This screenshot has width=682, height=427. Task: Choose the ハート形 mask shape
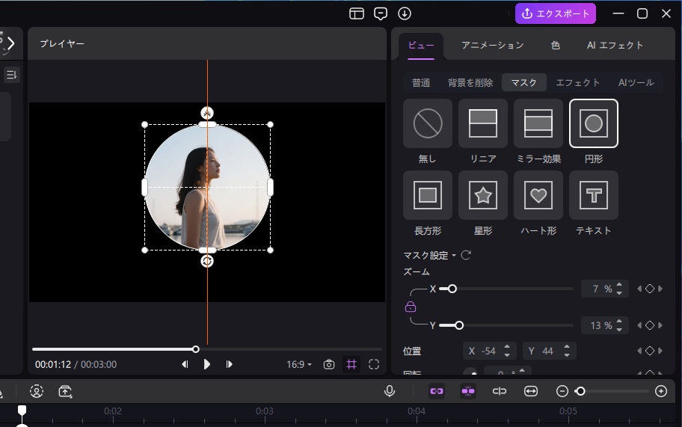(x=538, y=195)
